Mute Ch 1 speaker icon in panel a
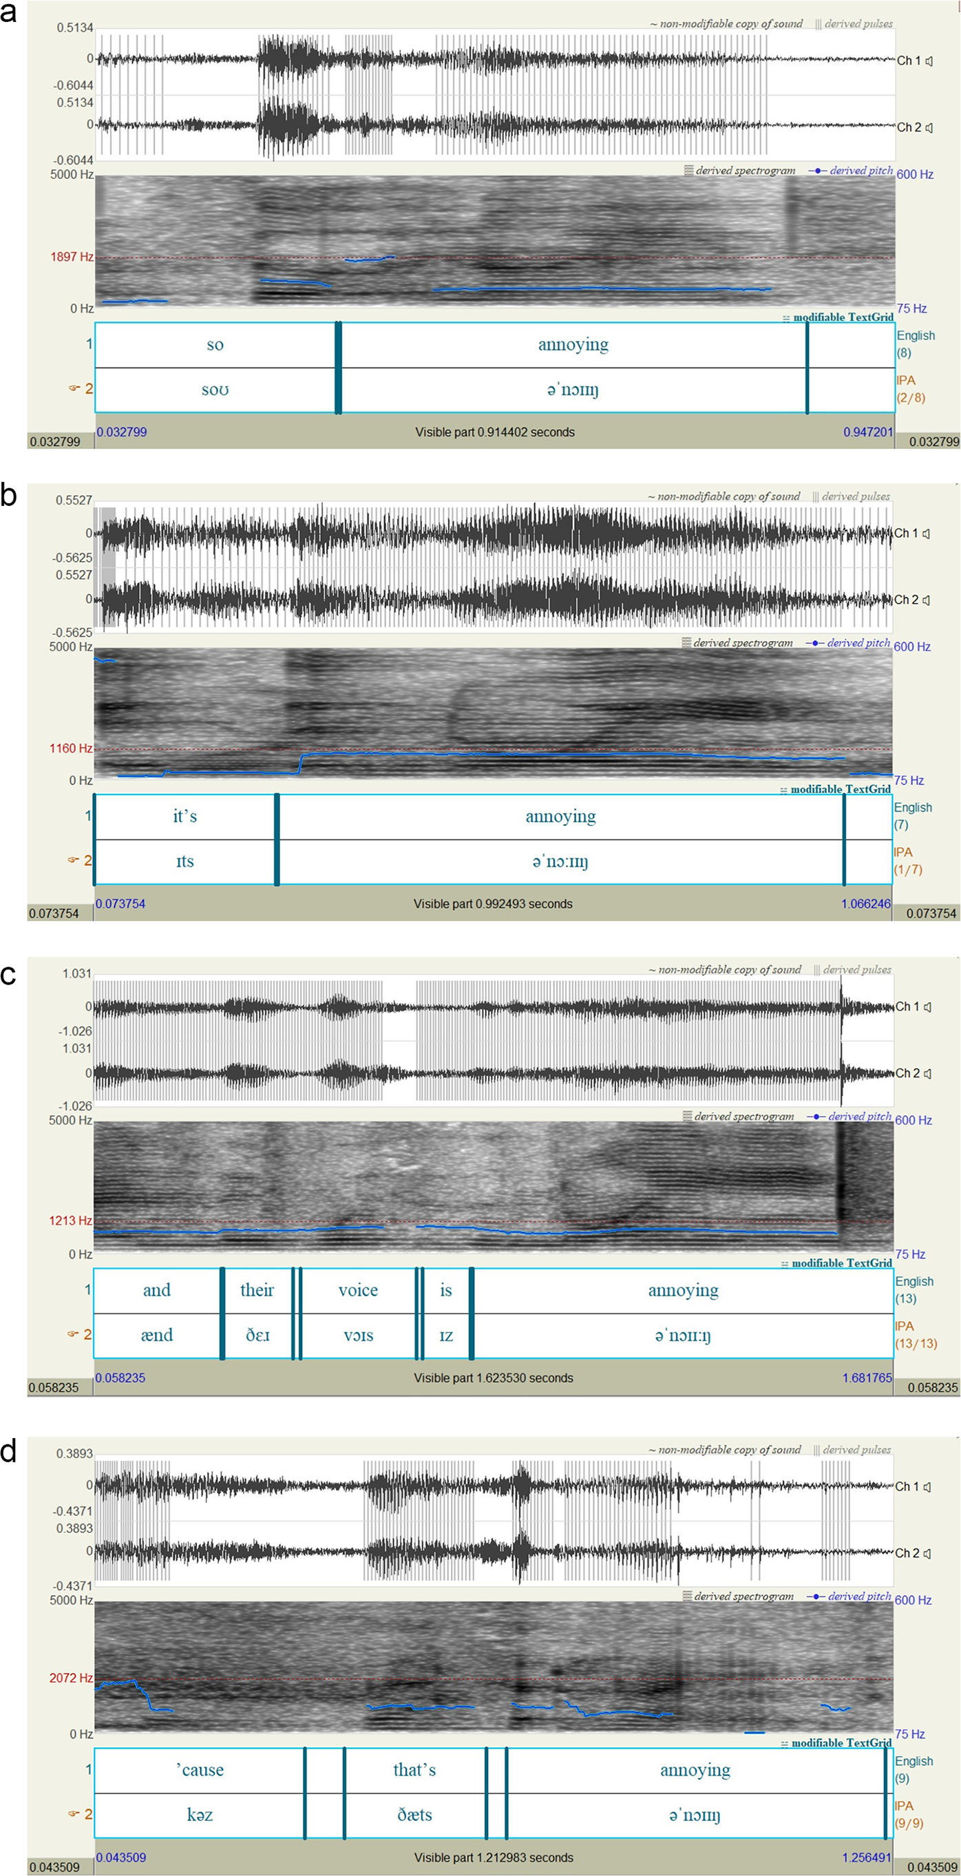Image resolution: width=961 pixels, height=1876 pixels. click(929, 61)
